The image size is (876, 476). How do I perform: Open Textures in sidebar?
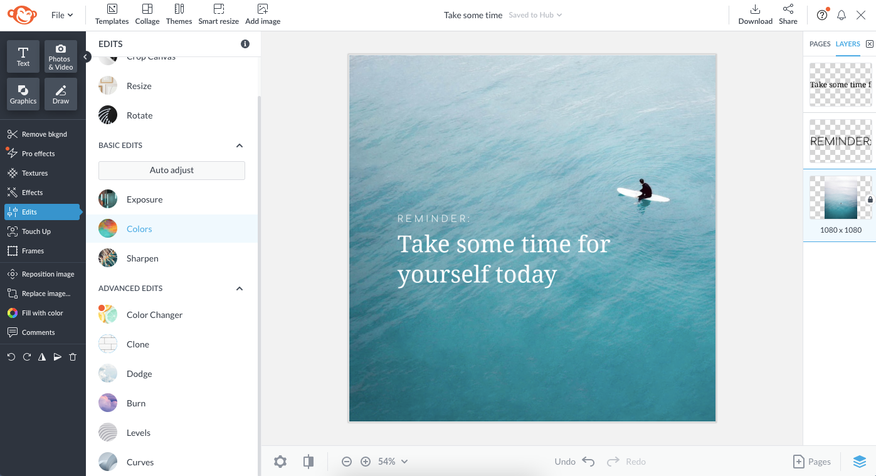[43, 173]
